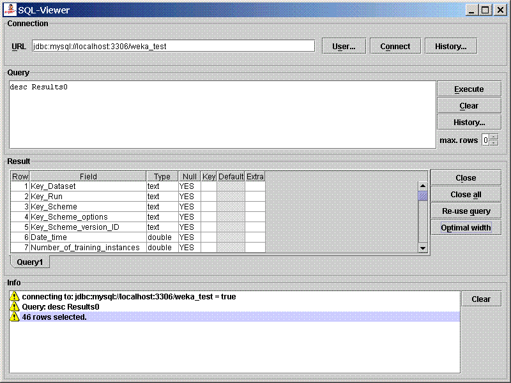Click the SQL-Viewer title bar app icon
Viewport: 511px width, 383px height.
coord(10,10)
